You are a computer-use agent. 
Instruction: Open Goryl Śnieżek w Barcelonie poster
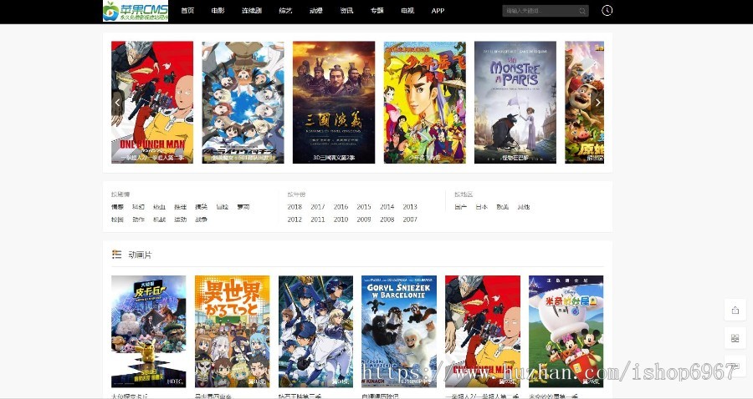coord(399,331)
